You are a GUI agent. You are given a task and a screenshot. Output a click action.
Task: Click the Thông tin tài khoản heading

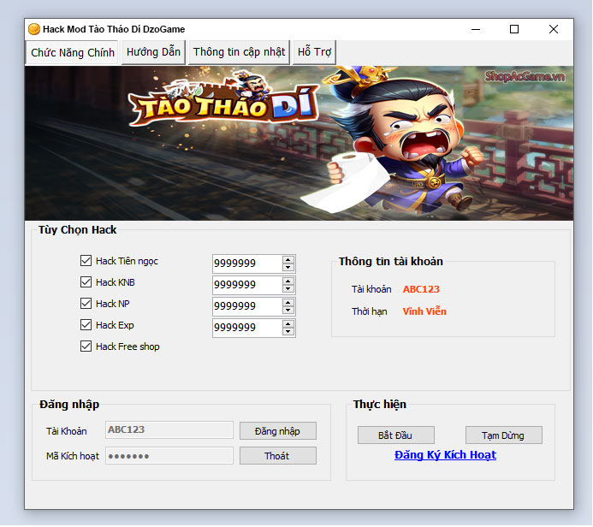(x=391, y=261)
